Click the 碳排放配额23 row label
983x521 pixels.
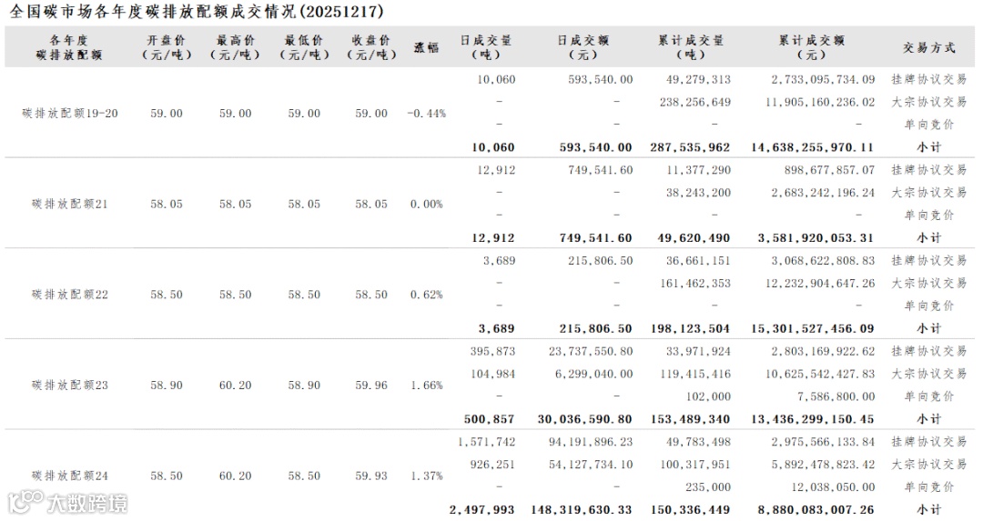click(x=69, y=386)
